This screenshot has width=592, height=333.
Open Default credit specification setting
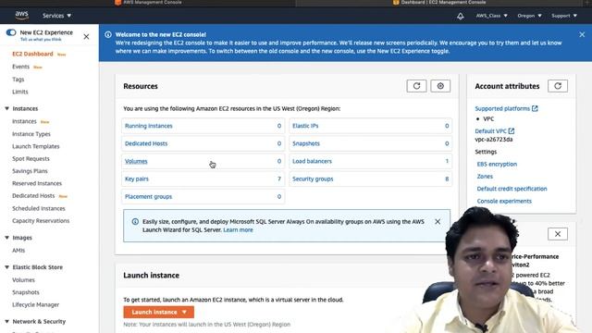512,189
